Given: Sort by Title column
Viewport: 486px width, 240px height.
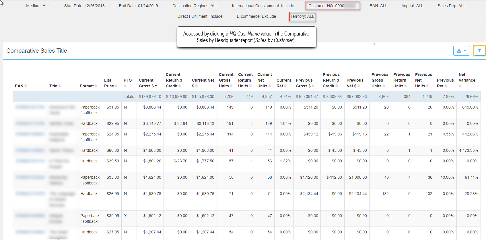Looking at the screenshot, I should [55, 86].
